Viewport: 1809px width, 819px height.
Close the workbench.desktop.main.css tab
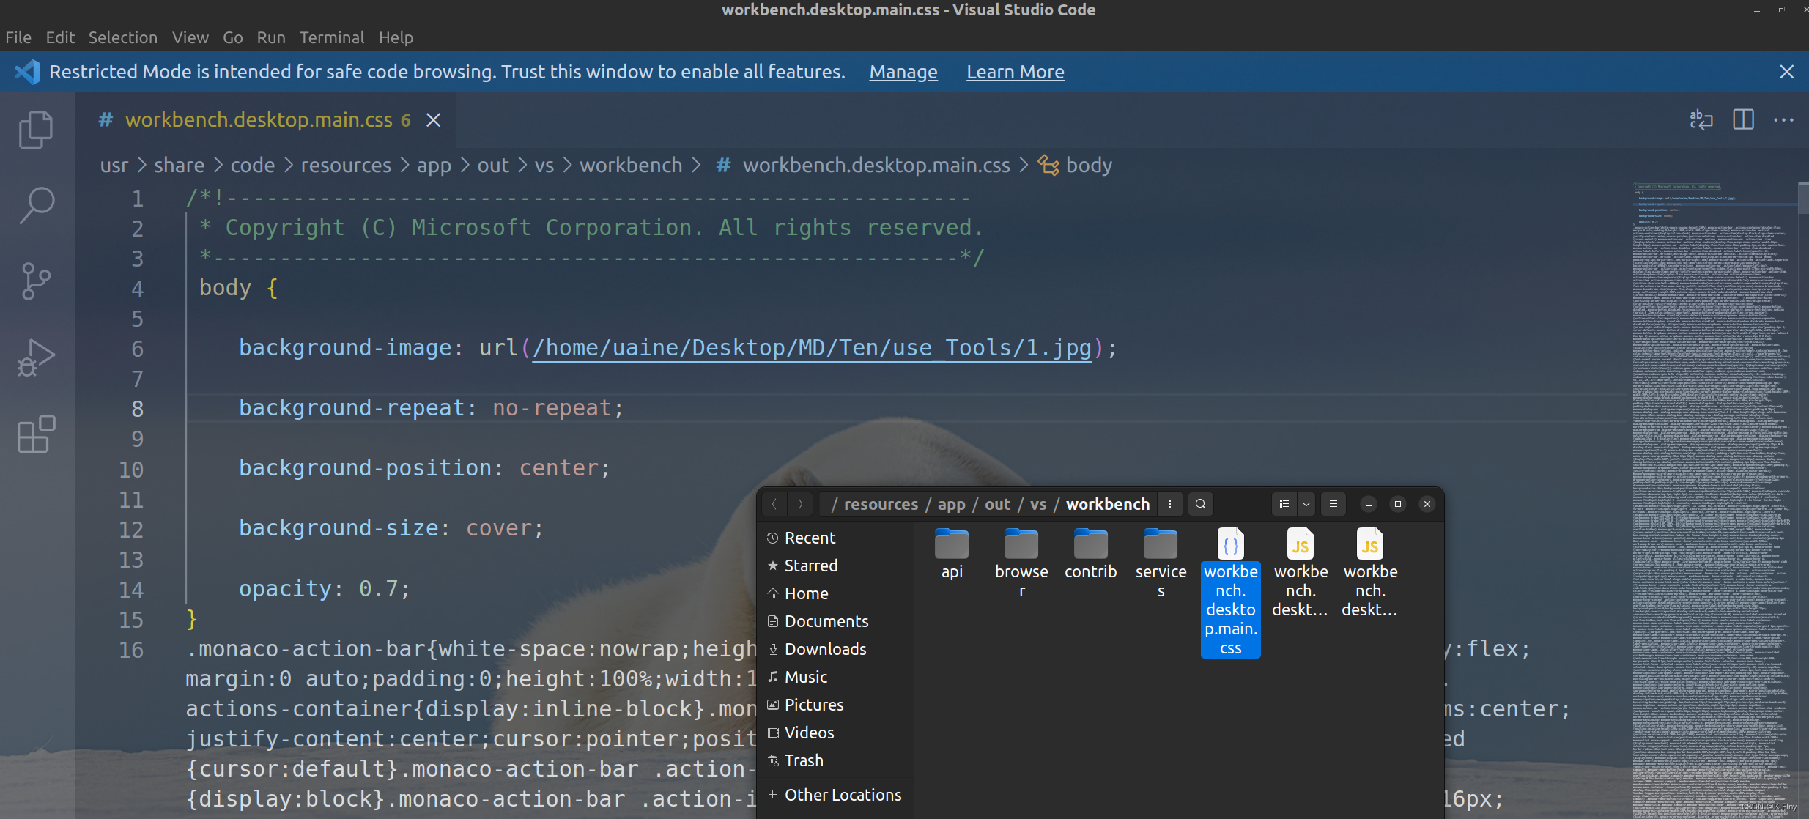(434, 120)
